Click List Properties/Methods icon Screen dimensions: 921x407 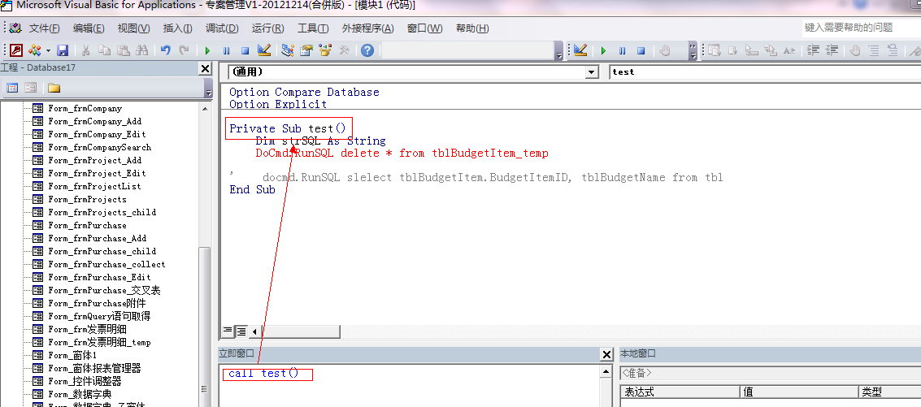[x=715, y=50]
